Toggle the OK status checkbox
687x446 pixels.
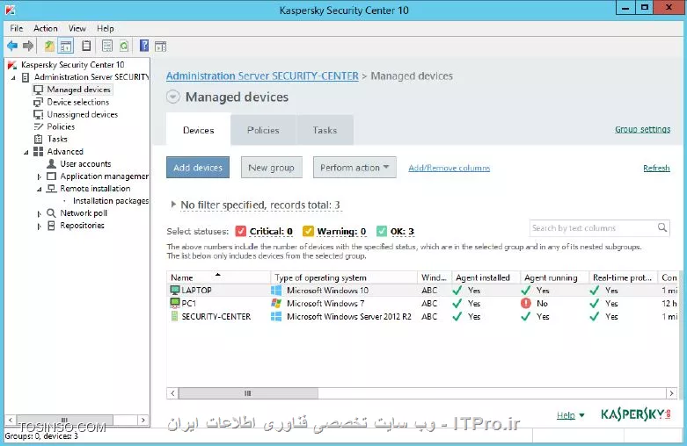(382, 231)
